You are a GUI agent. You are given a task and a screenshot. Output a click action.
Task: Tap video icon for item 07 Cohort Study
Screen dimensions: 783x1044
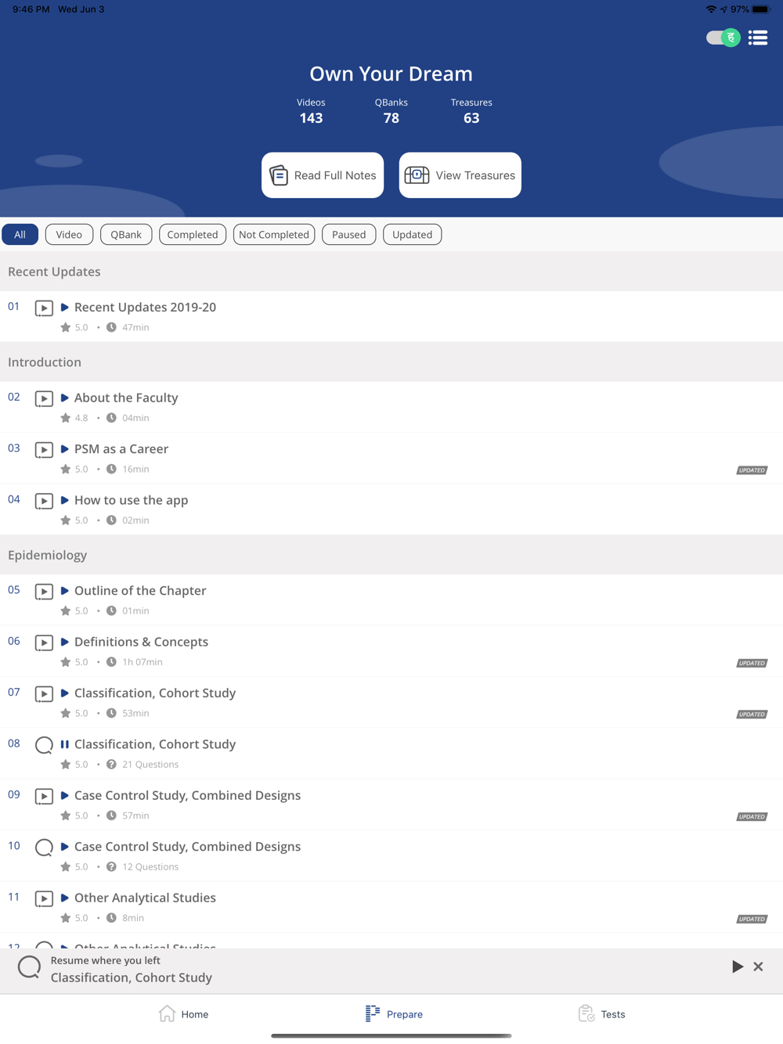44,694
